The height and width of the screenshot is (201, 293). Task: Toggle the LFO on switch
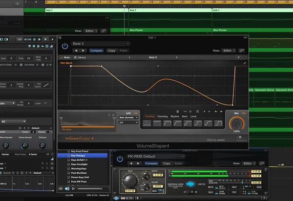(136, 113)
